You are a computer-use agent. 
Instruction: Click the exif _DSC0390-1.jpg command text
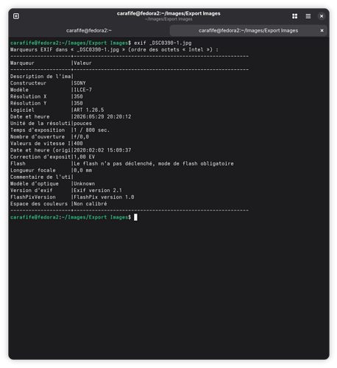coord(163,43)
